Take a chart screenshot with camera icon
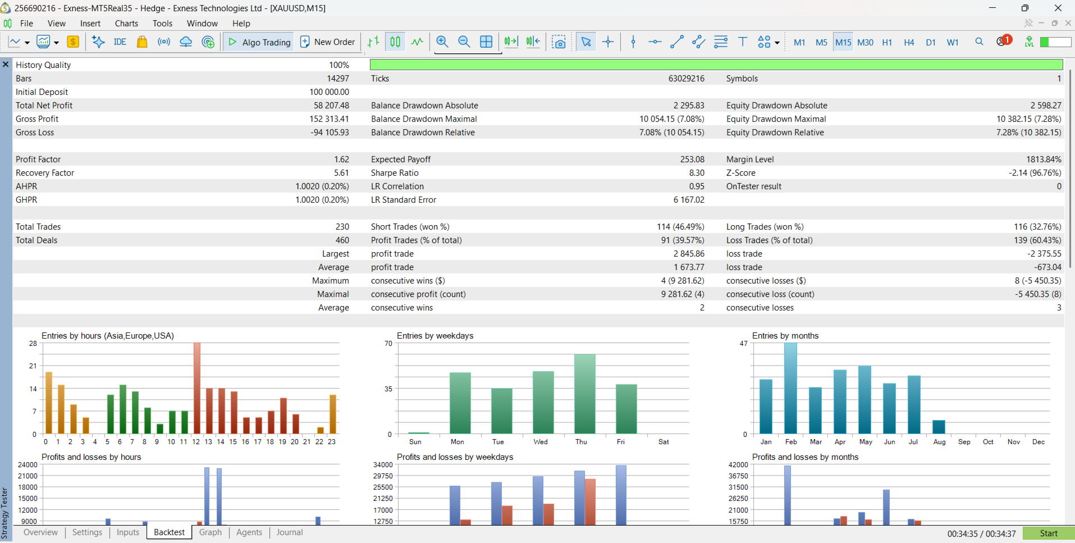This screenshot has height=543, width=1075. click(559, 42)
